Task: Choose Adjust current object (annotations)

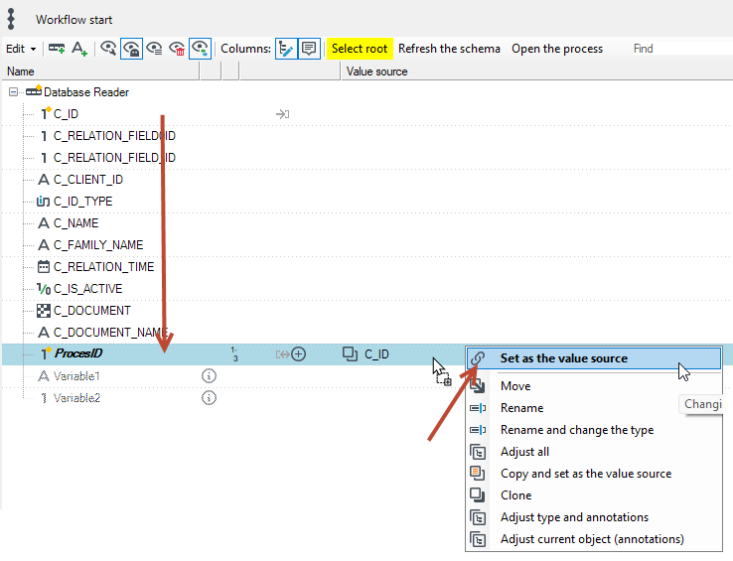Action: [x=594, y=539]
